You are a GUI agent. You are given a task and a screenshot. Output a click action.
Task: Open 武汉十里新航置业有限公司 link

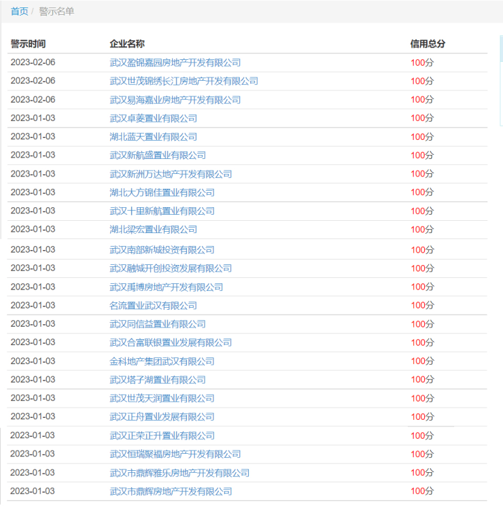point(162,211)
